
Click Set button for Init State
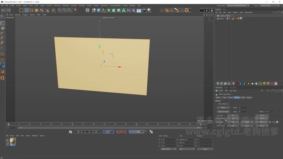pyautogui.click(x=233, y=116)
